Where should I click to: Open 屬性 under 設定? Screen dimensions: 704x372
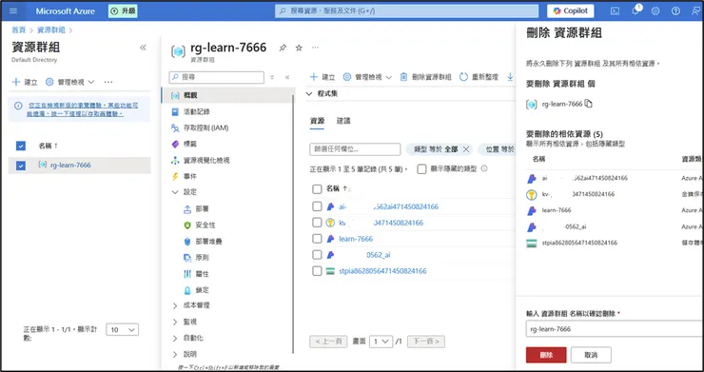(x=202, y=274)
